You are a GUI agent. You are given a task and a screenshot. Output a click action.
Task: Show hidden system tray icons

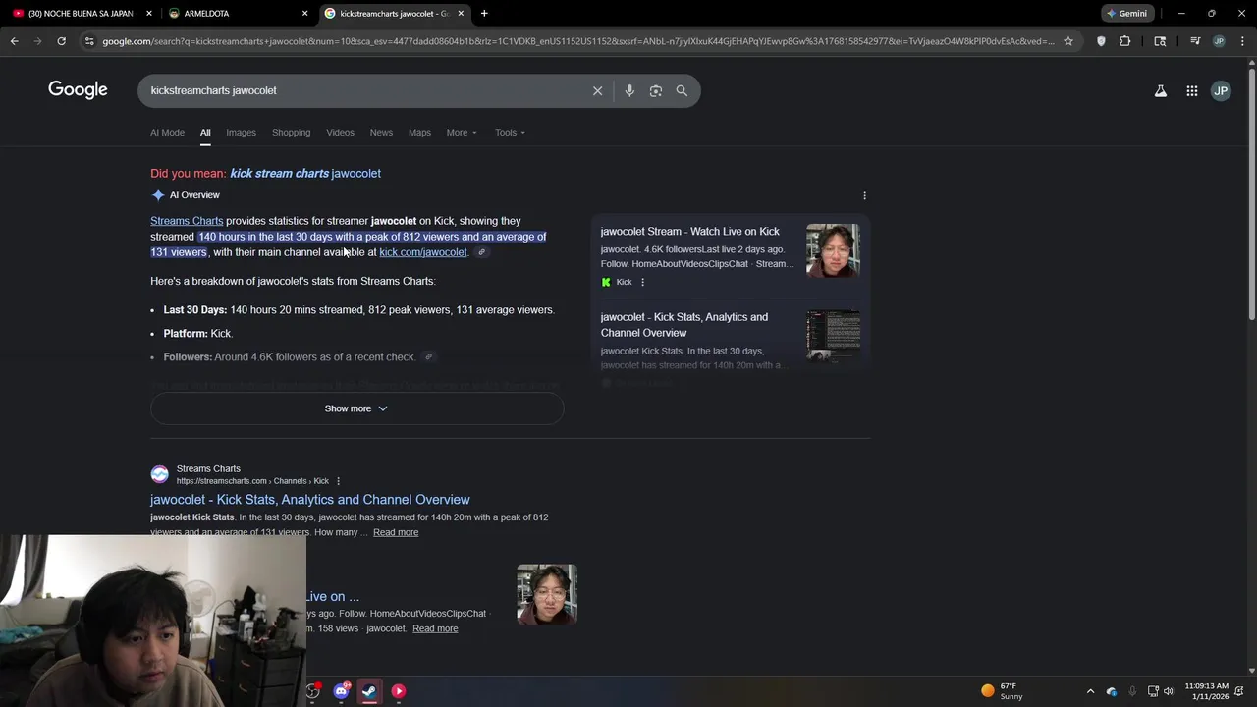(1090, 691)
